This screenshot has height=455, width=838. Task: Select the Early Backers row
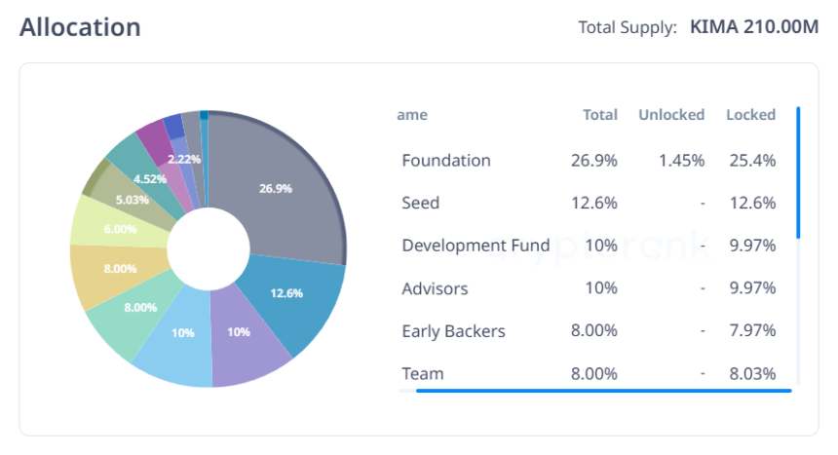click(x=589, y=331)
